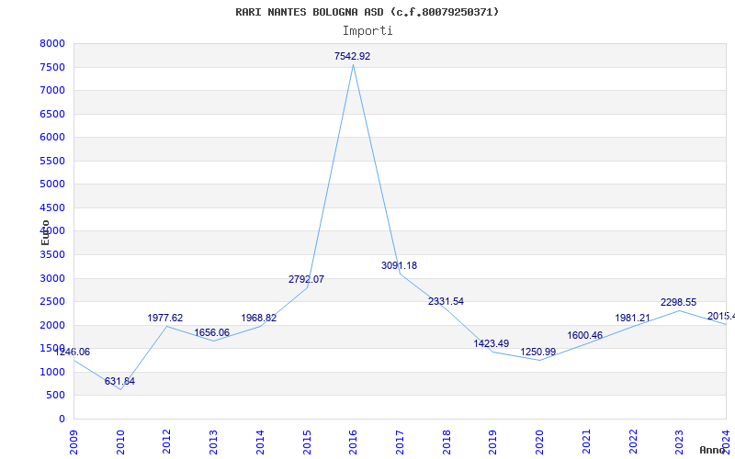Select the 2018 x-axis year label
This screenshot has width=735, height=459.
click(447, 442)
